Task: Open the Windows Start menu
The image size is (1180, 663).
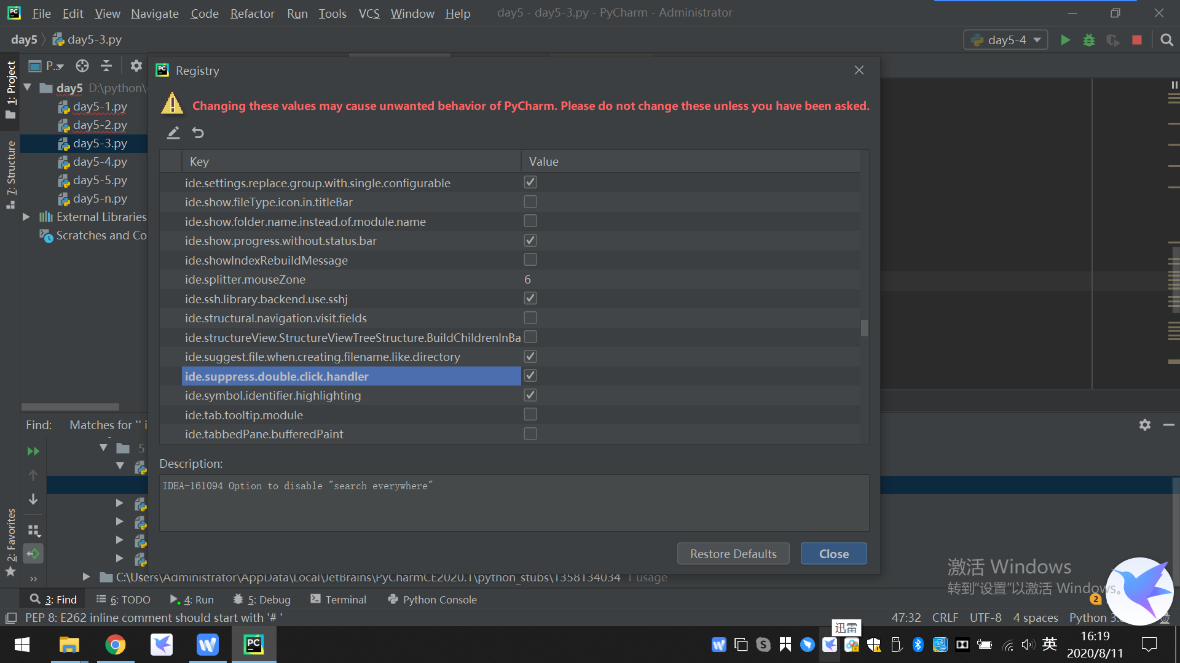Action: click(22, 645)
